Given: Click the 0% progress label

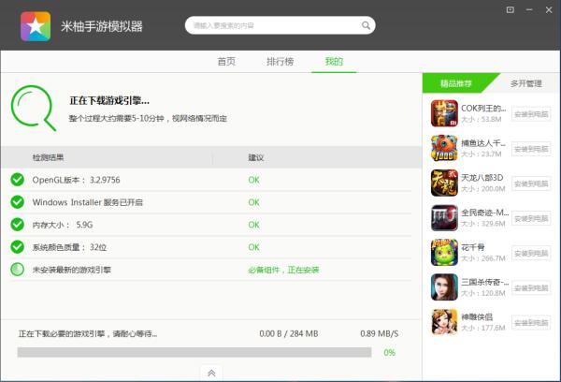Looking at the screenshot, I should (x=389, y=353).
